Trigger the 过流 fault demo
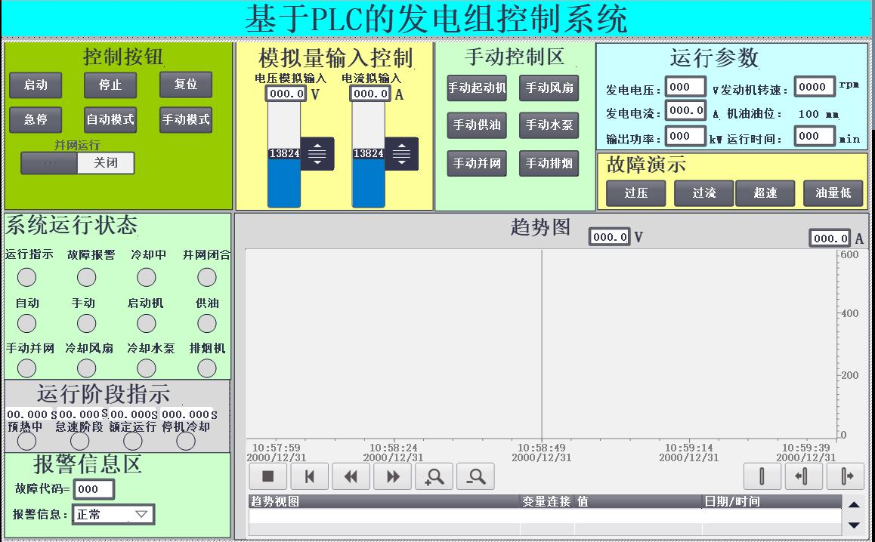The image size is (875, 542). tap(703, 193)
